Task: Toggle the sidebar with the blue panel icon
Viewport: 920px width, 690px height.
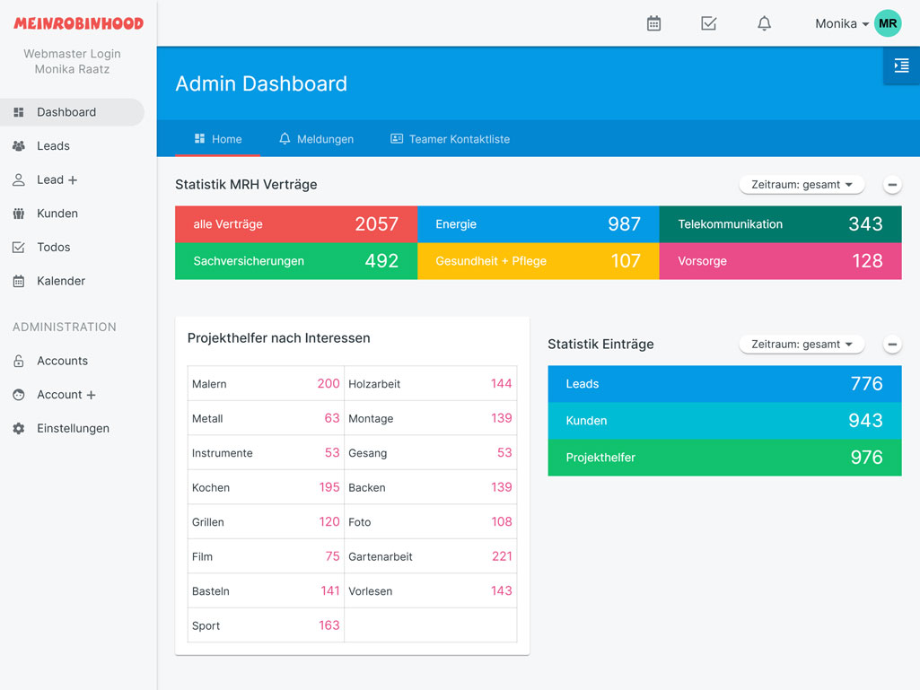Action: [900, 66]
